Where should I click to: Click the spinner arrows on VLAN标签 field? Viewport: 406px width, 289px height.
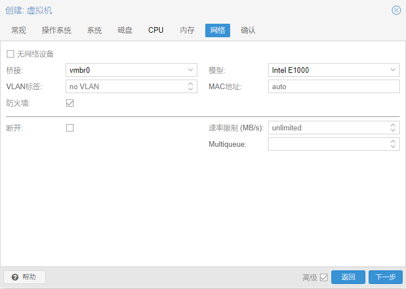(x=191, y=86)
